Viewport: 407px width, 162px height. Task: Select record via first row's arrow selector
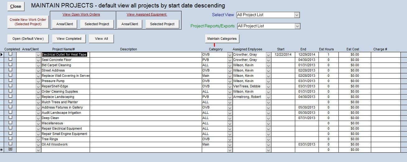click(2, 54)
